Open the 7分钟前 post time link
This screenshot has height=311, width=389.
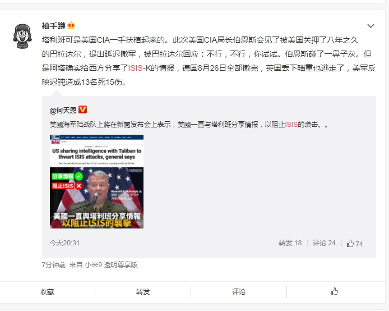54,265
